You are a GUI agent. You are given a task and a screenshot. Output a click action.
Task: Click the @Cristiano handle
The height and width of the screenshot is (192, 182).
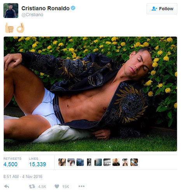click(32, 15)
